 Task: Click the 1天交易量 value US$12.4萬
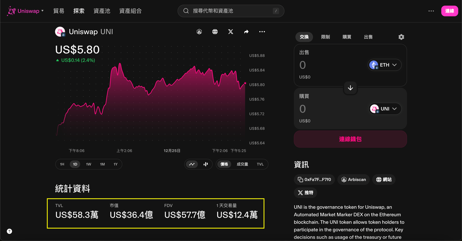pyautogui.click(x=237, y=215)
